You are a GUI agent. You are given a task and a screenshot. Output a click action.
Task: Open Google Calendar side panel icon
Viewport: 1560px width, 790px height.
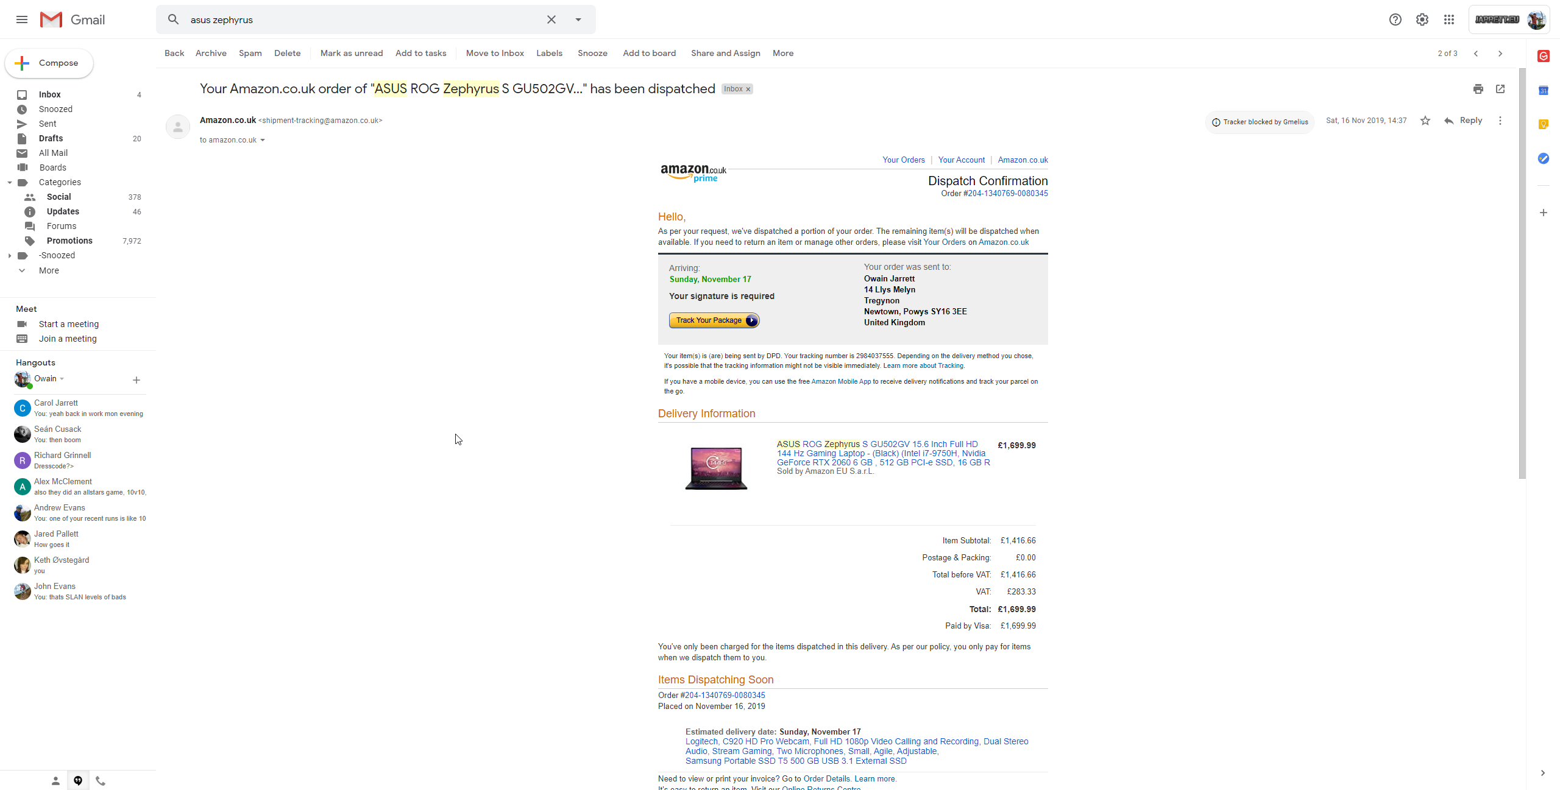point(1544,90)
